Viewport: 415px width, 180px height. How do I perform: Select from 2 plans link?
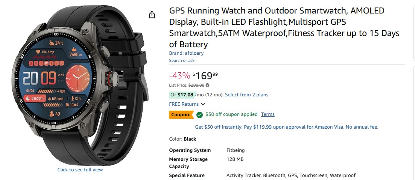pyautogui.click(x=246, y=95)
